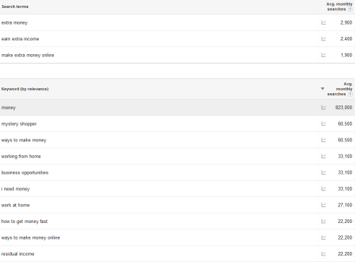Open trend chart icon for extra money
Viewport: 355px width, 262px height.
point(323,22)
